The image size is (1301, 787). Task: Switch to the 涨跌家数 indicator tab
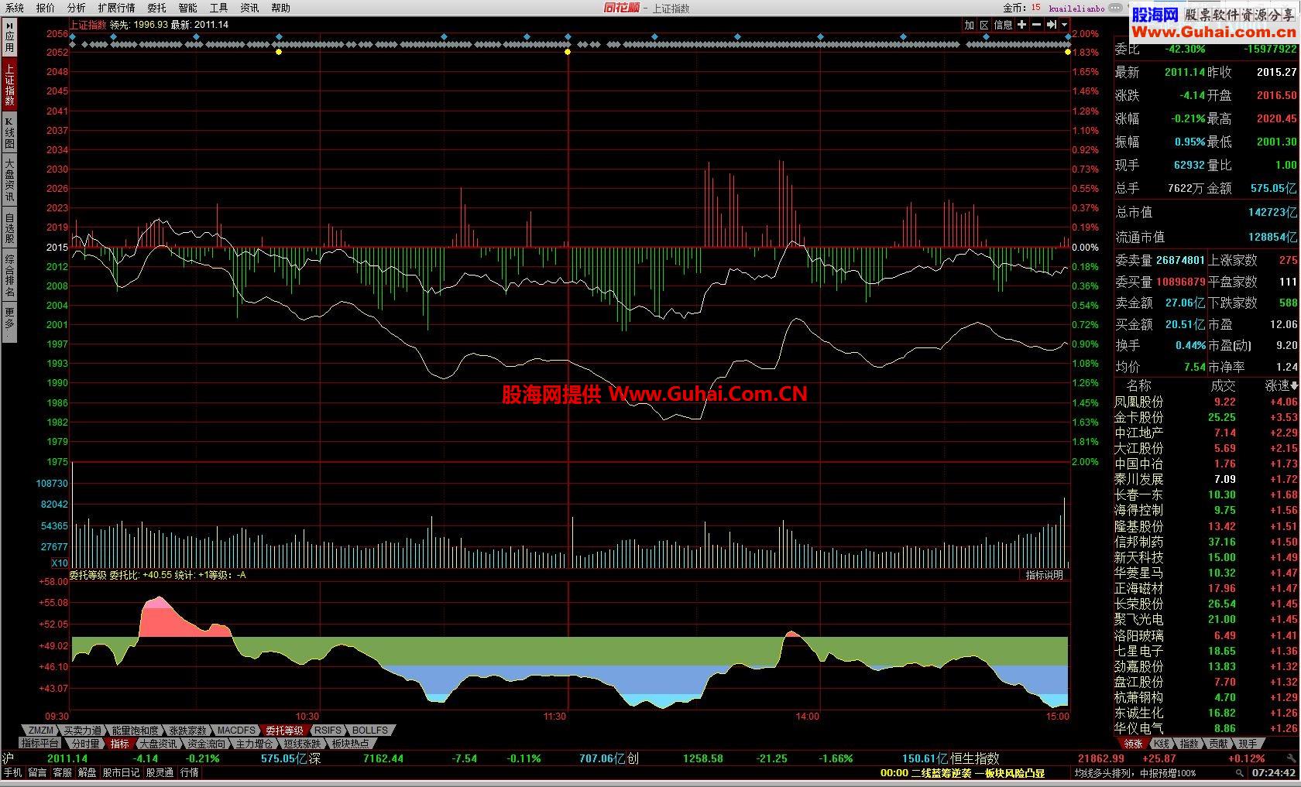pos(187,731)
